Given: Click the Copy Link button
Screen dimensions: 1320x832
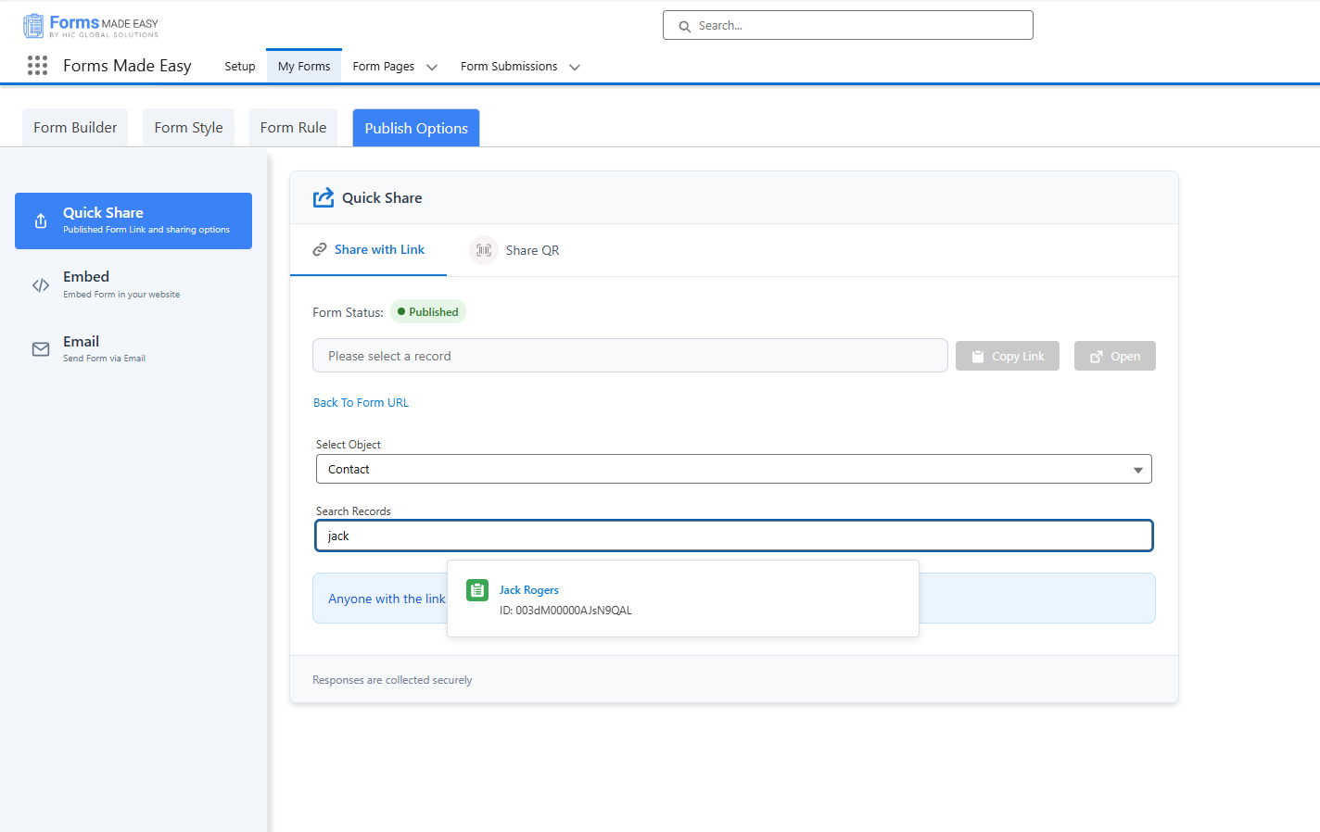Looking at the screenshot, I should tap(1008, 356).
